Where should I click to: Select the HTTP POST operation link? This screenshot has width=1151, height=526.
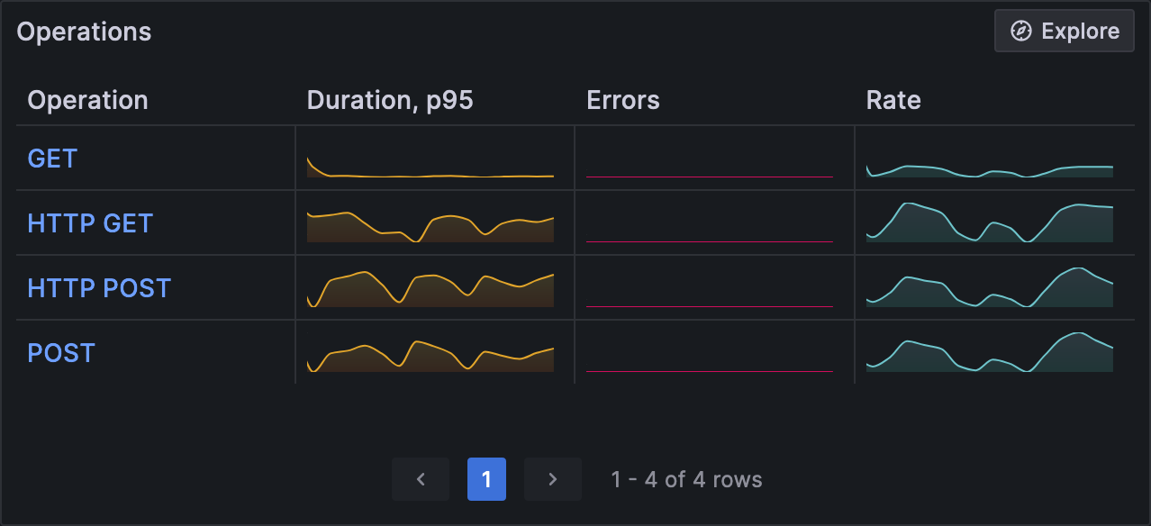pyautogui.click(x=99, y=288)
